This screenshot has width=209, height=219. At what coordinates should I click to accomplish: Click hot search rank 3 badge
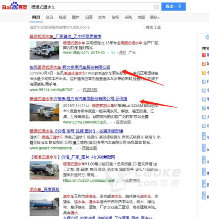[204, 73]
